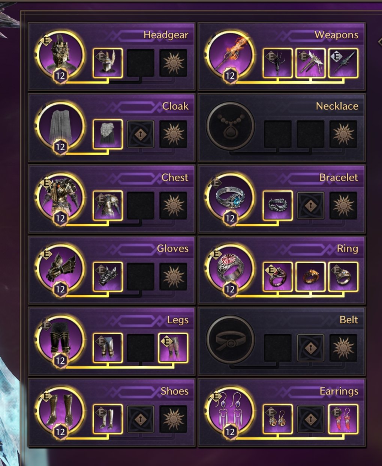Open the empty Necklace main slot

click(230, 126)
